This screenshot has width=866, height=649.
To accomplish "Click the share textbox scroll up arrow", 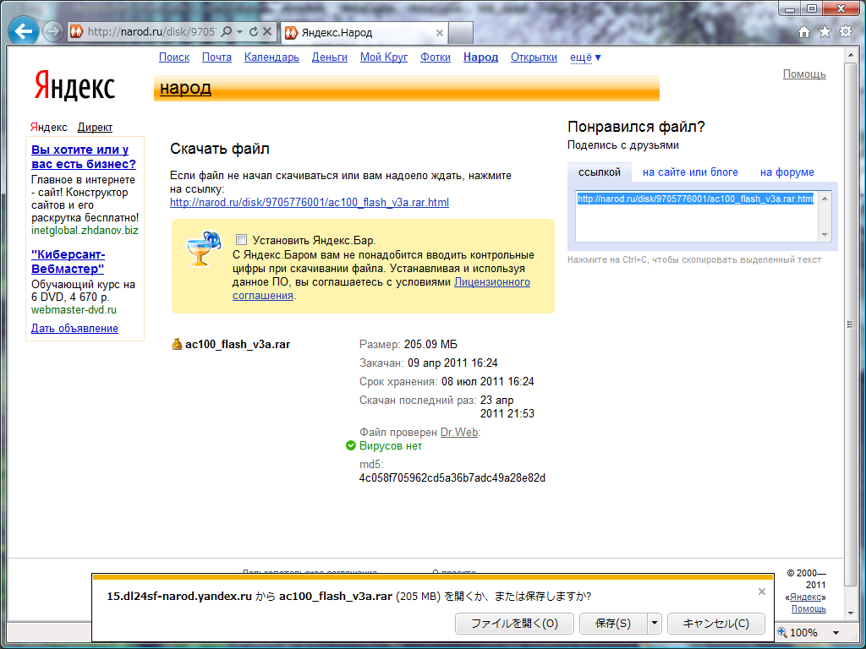I will 825,198.
